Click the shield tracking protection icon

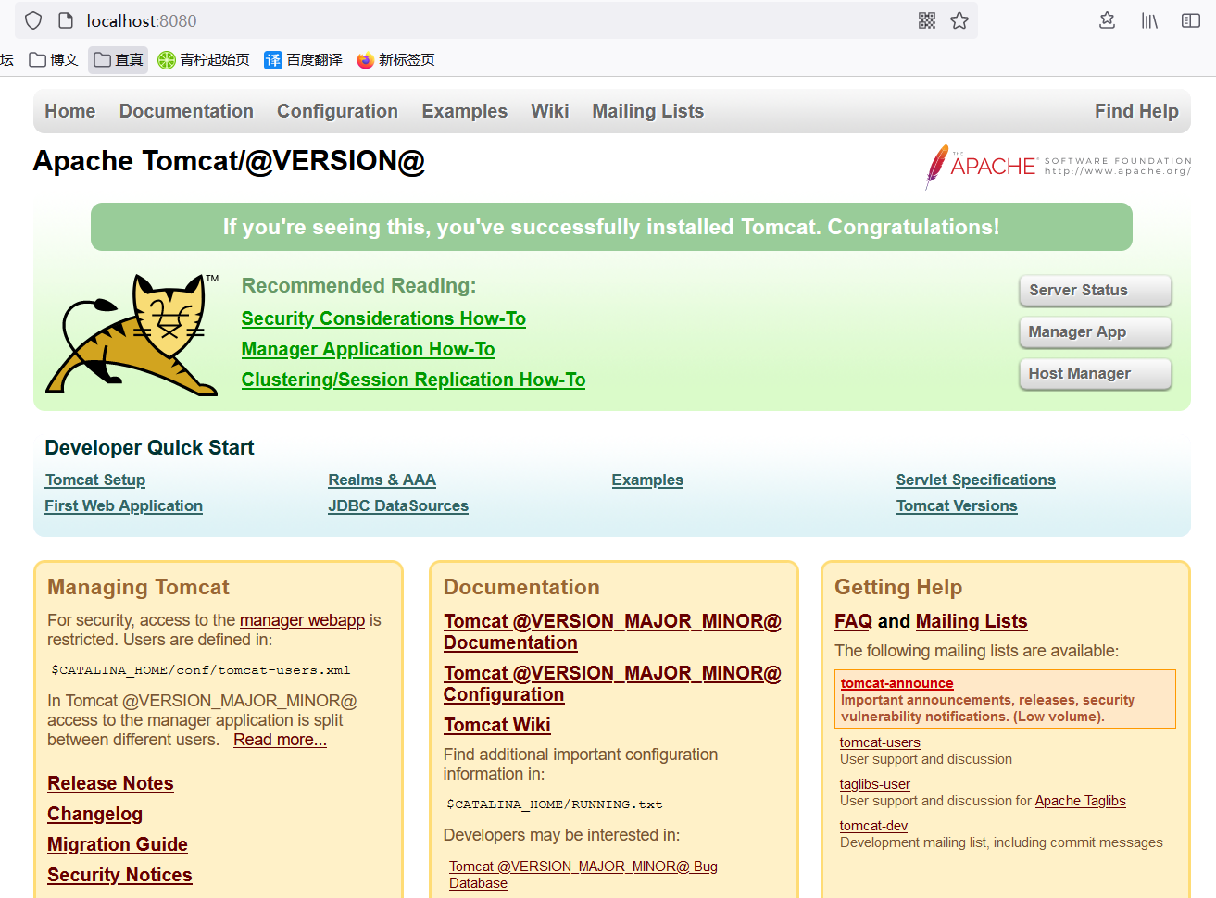33,20
